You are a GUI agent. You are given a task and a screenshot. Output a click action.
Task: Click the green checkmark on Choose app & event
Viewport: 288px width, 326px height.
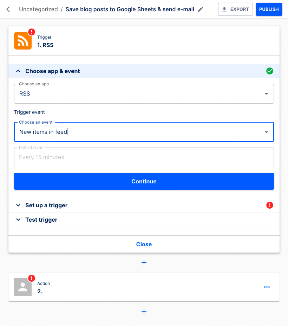270,71
